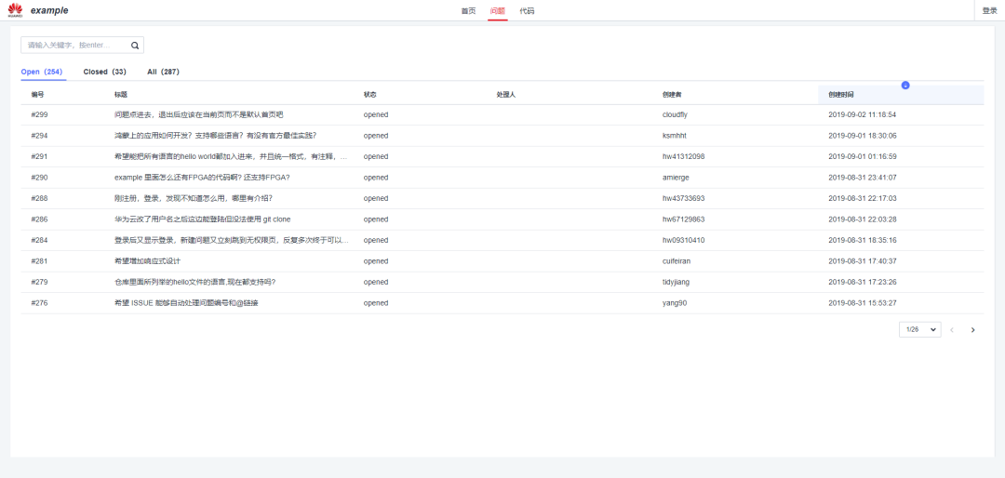
Task: Click issue number #290
Action: 39,178
